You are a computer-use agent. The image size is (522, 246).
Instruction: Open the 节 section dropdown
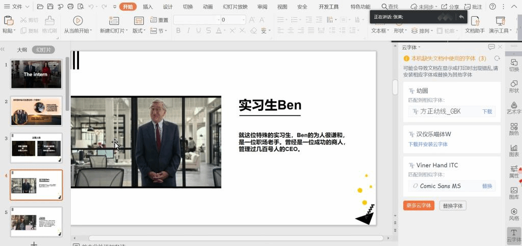(159, 30)
